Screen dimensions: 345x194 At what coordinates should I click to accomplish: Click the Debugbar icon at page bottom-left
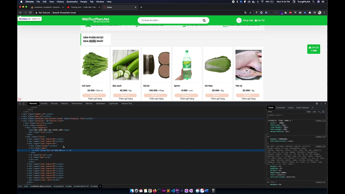19,99
